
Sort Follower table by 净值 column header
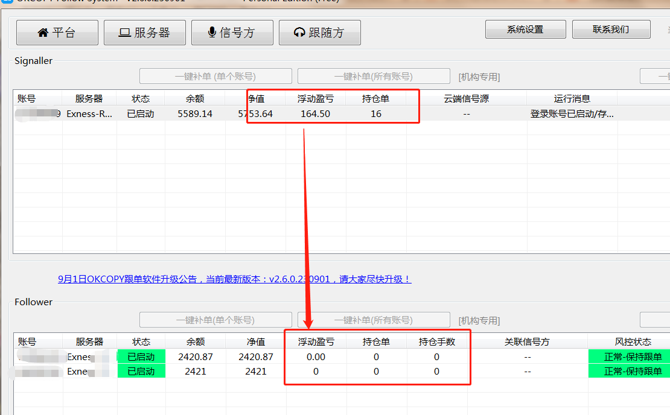[x=255, y=341]
